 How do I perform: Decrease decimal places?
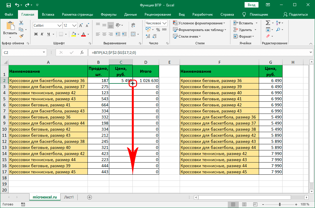click(154, 36)
